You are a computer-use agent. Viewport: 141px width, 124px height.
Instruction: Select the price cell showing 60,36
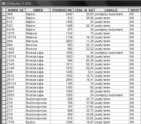[x=84, y=60]
